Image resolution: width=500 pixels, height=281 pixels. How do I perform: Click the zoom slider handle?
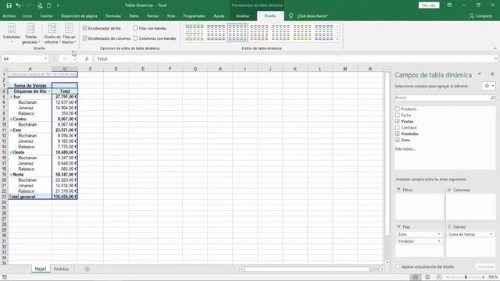click(x=466, y=277)
